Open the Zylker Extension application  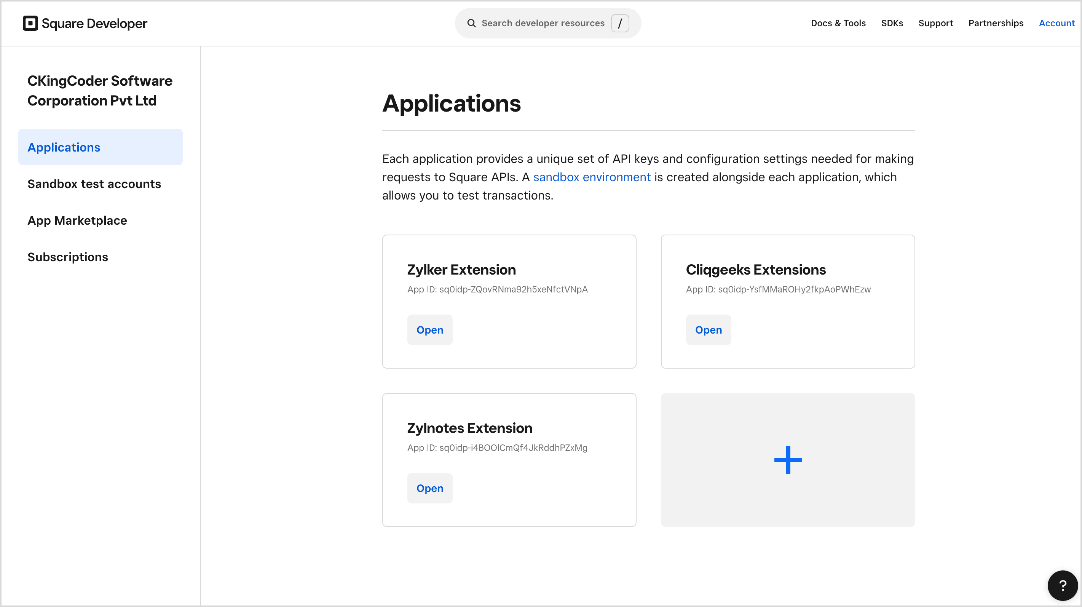[x=429, y=330]
